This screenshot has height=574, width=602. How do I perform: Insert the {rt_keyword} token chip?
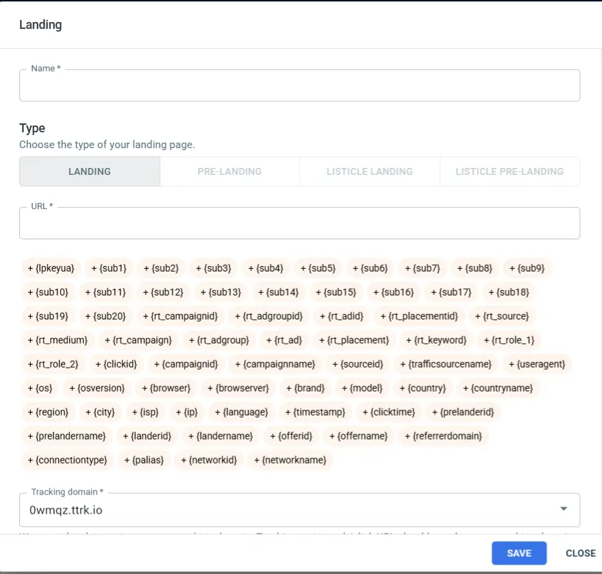point(436,340)
